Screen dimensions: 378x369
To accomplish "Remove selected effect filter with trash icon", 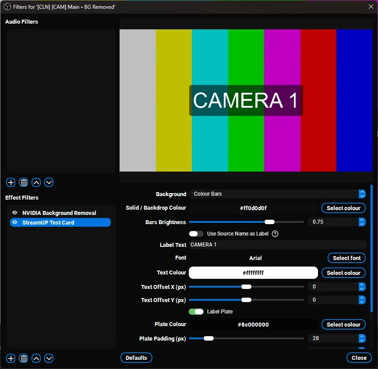I will coord(23,358).
